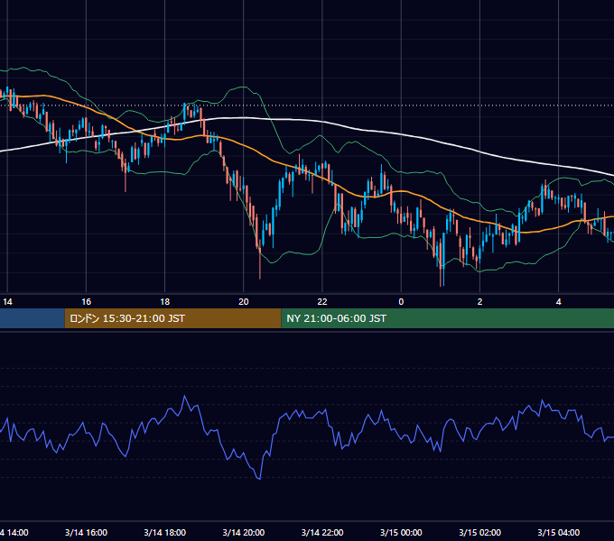Click the hour label 4 on the axis
Screen dimensions: 614x541
pos(558,302)
